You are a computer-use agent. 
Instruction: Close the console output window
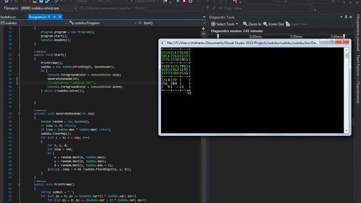pyautogui.click(x=342, y=42)
